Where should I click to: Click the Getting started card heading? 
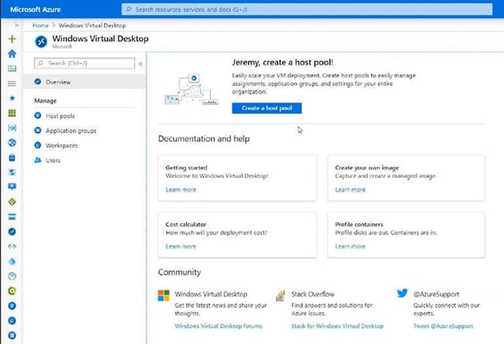187,168
